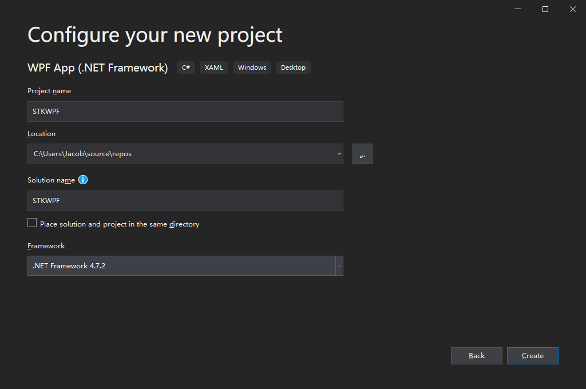
Task: Expand the Location history dropdown arrow
Action: coord(338,153)
